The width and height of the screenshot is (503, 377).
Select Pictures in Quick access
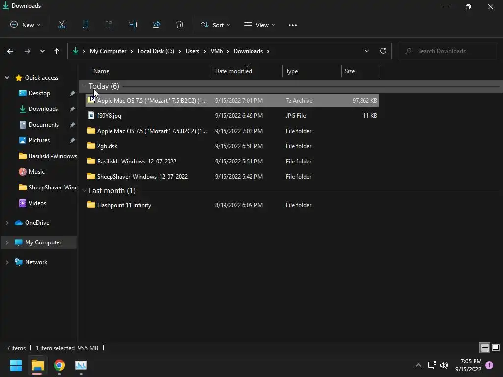coord(39,140)
